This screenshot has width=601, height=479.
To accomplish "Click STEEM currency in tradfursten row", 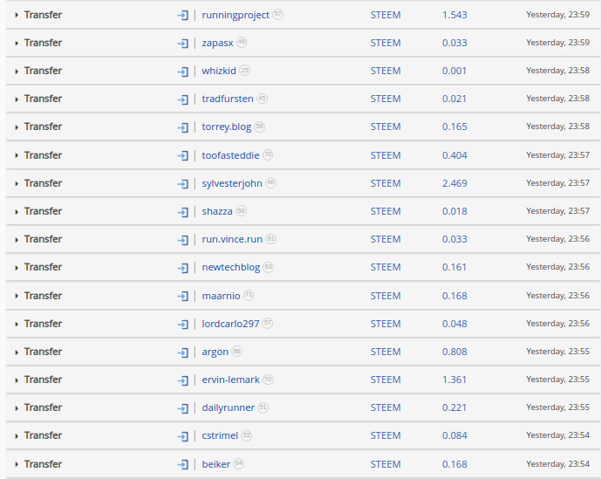I will [386, 99].
